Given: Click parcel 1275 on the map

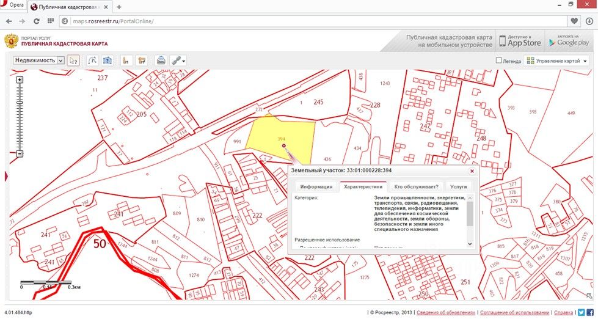Looking at the screenshot, I should click(x=365, y=277).
